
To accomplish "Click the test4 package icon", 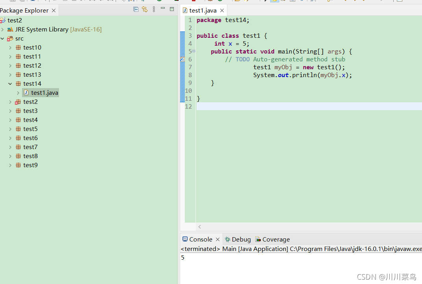I will pyautogui.click(x=18, y=120).
